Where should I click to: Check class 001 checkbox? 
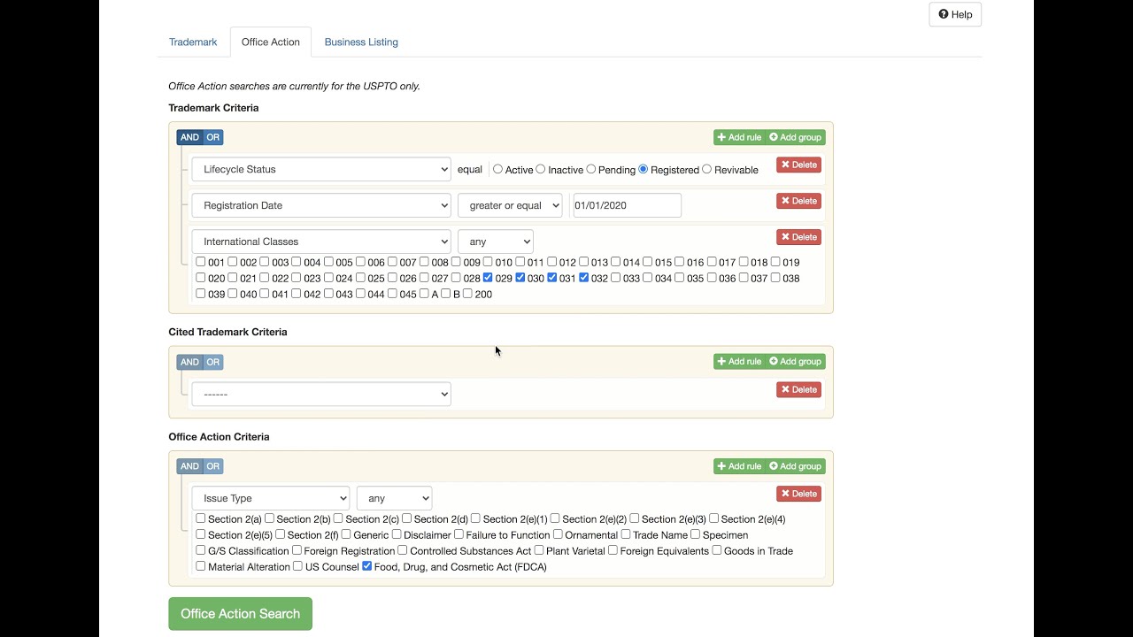click(201, 262)
